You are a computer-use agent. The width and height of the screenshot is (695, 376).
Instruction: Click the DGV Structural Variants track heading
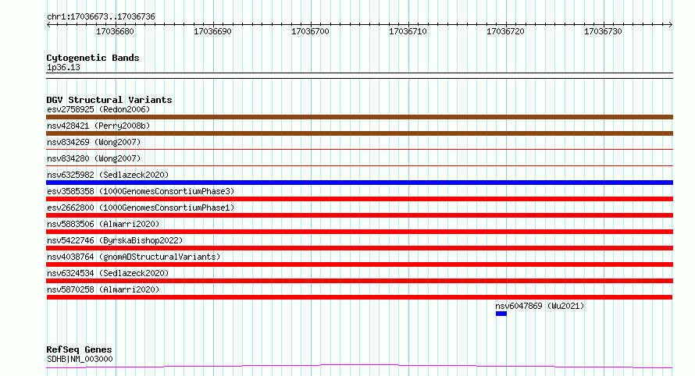[x=109, y=100]
